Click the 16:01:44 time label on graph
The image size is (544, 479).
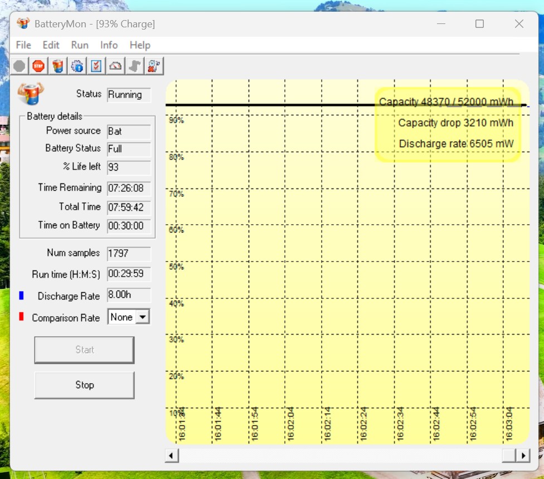click(x=218, y=424)
